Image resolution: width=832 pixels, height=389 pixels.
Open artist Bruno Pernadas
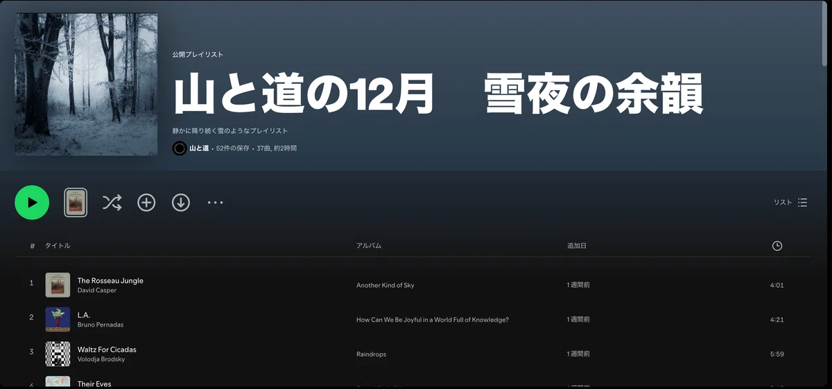(x=101, y=325)
